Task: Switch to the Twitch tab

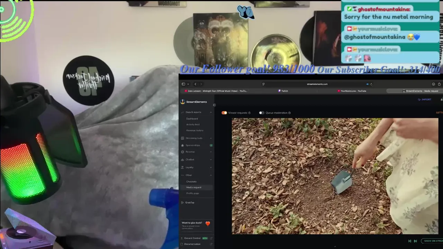Action: [283, 91]
